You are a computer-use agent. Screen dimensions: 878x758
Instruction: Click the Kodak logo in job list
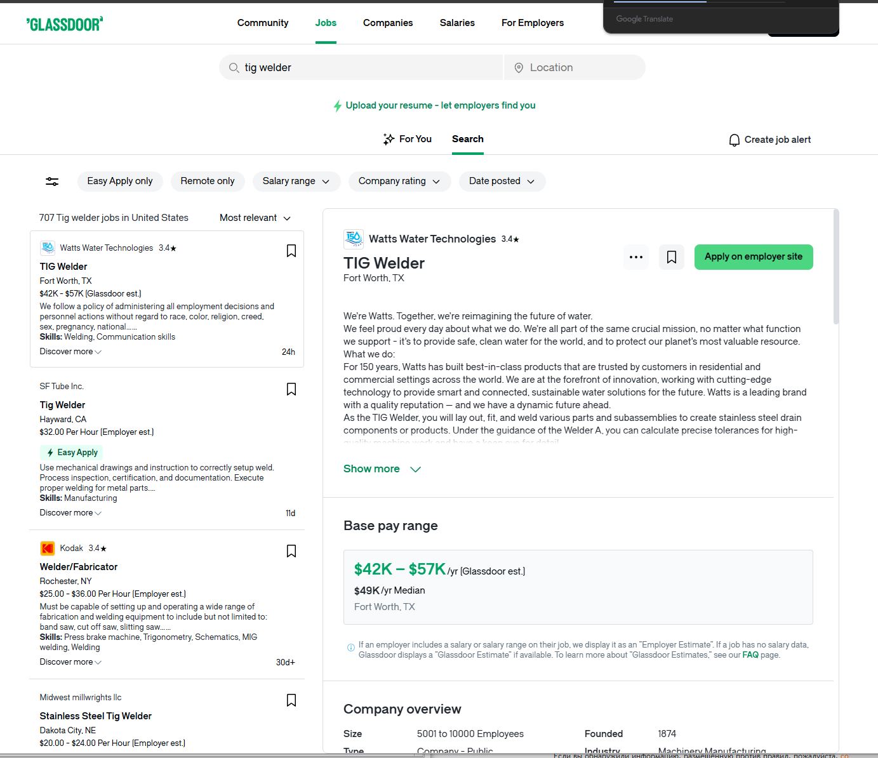tap(47, 548)
